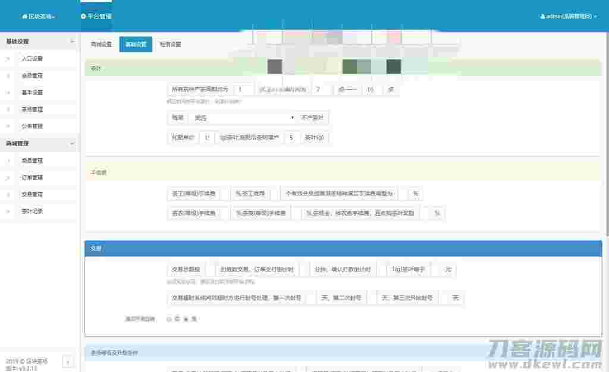The height and width of the screenshot is (372, 609).
Task: Click the 交易管理 sidebar icon
Action: coord(8,194)
